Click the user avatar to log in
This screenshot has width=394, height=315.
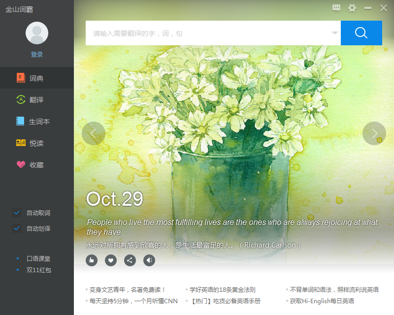37,33
